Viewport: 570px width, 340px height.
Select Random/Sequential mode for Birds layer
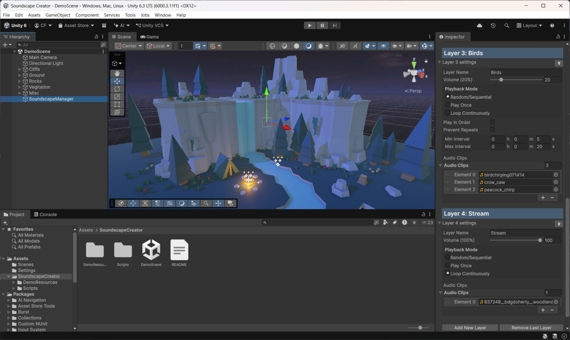[447, 97]
